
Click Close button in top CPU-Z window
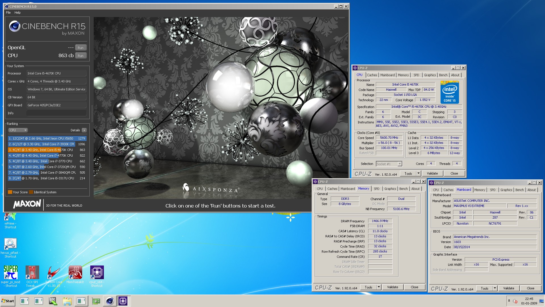coord(454,173)
